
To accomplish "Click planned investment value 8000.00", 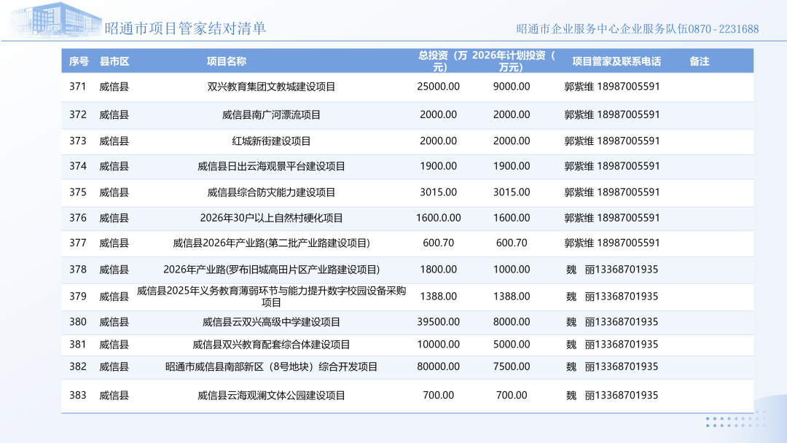I will (x=512, y=321).
